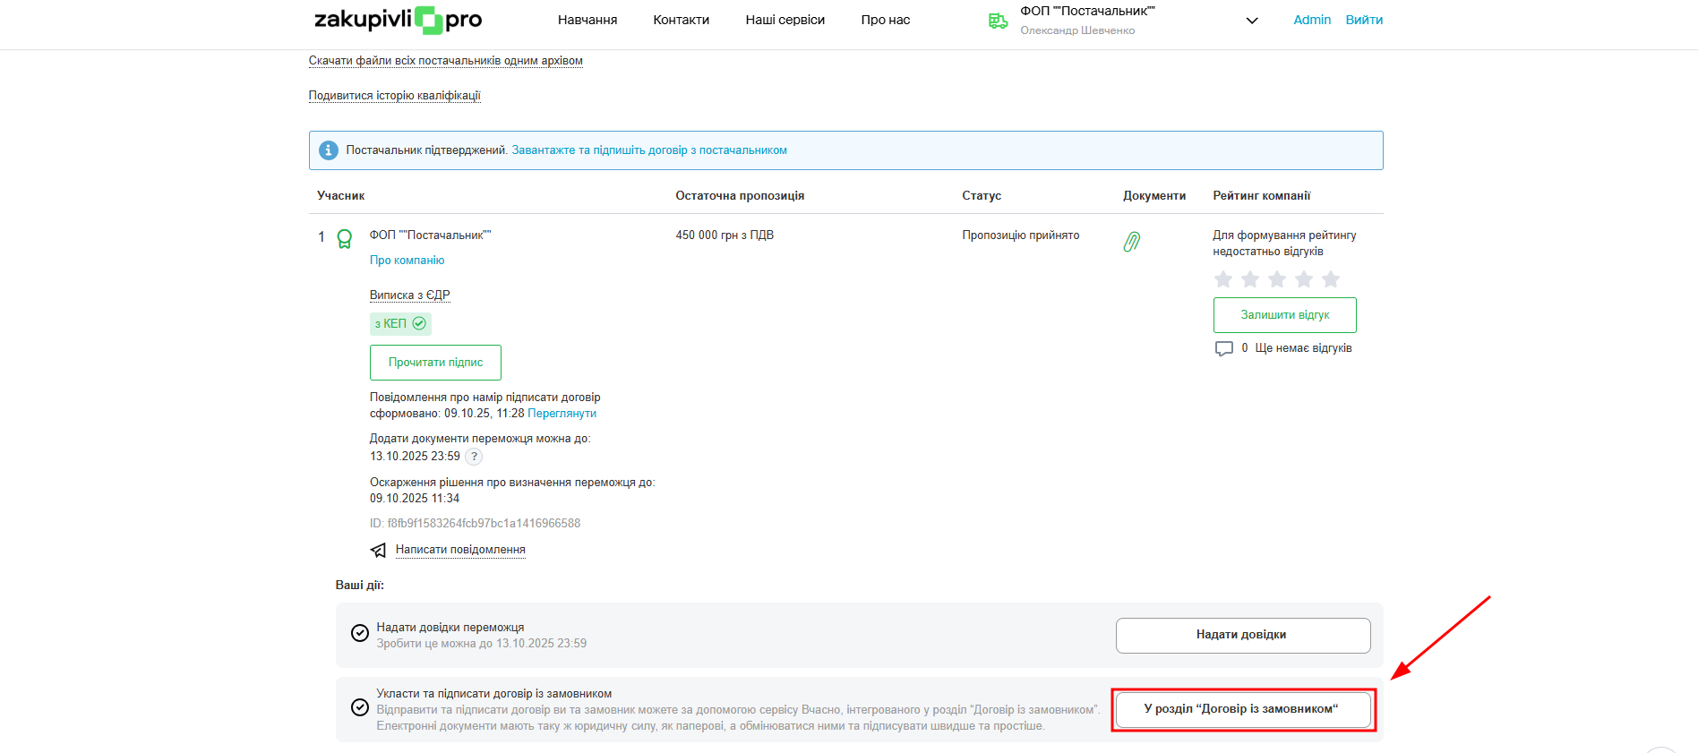Click the green delivery truck icon

[x=998, y=21]
